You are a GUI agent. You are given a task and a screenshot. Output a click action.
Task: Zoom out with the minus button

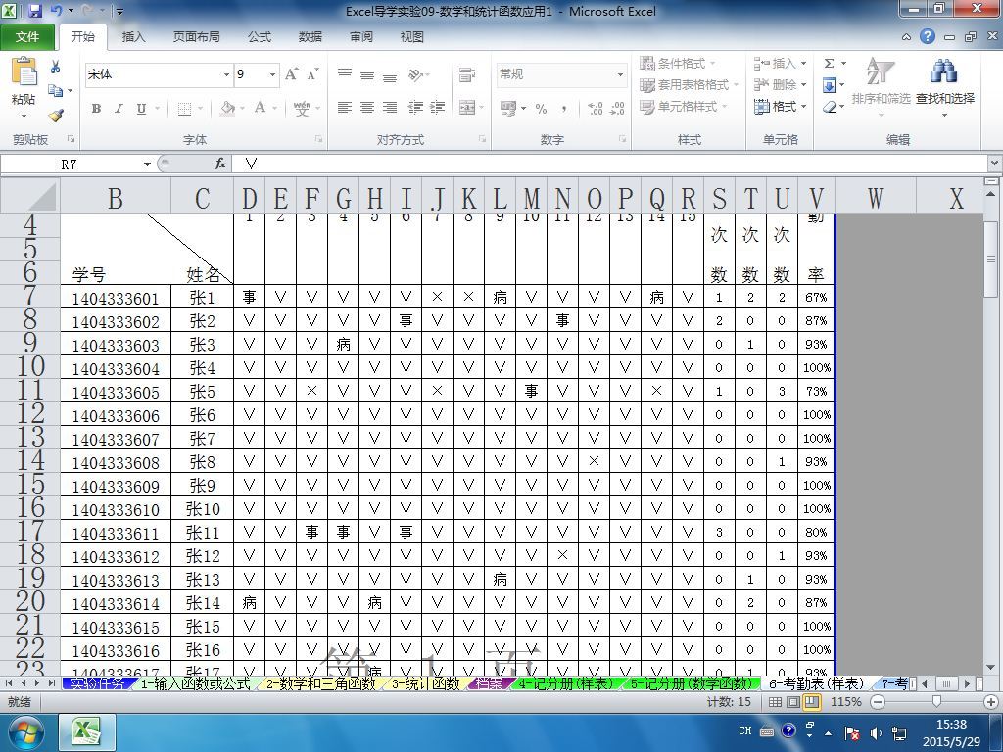pos(879,702)
